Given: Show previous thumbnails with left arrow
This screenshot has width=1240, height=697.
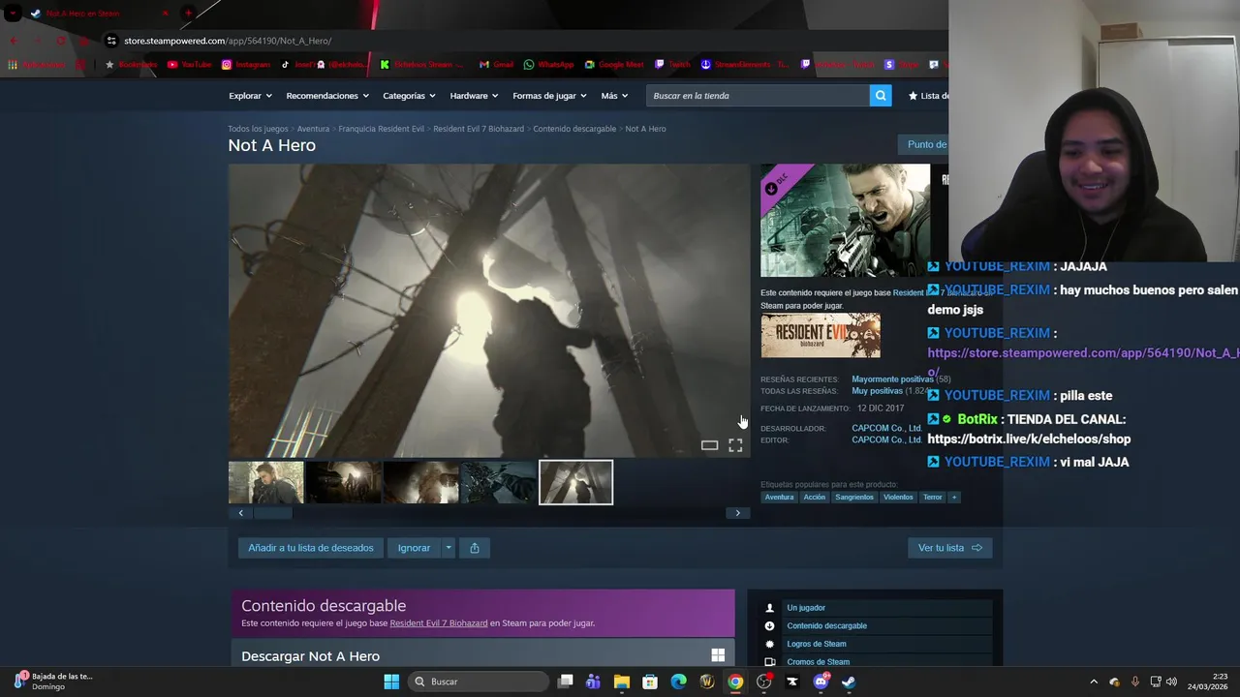Looking at the screenshot, I should (x=240, y=513).
